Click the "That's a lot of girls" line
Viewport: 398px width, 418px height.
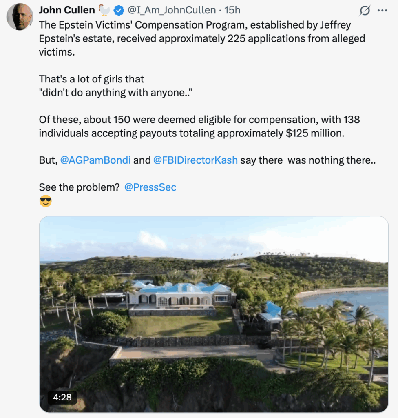(x=91, y=79)
